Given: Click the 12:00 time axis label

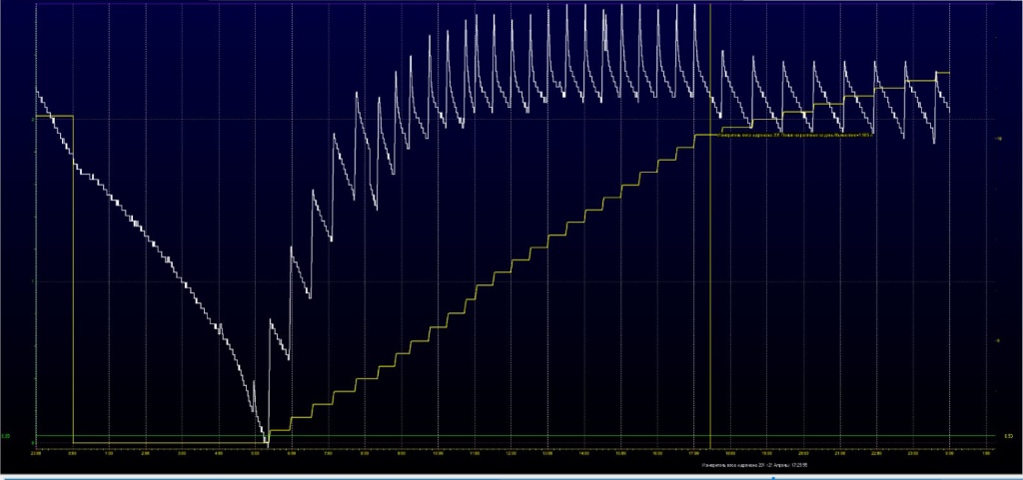Looking at the screenshot, I should pos(511,453).
